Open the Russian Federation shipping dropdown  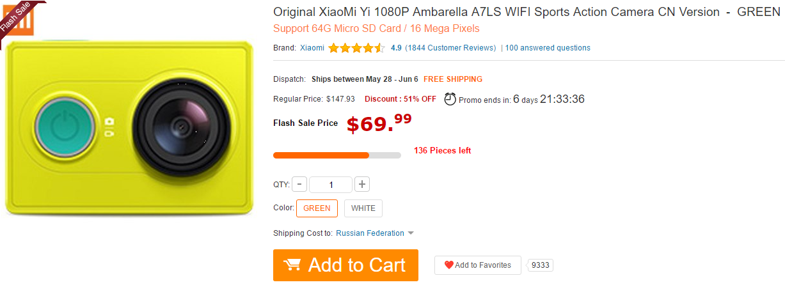(x=370, y=233)
